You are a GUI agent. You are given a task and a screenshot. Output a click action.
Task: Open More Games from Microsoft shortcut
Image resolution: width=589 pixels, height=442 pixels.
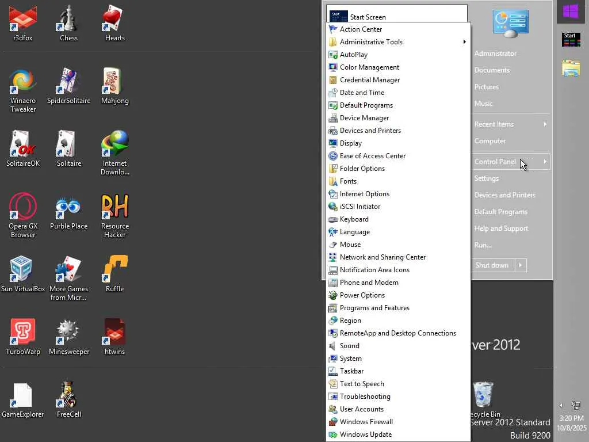coord(69,279)
